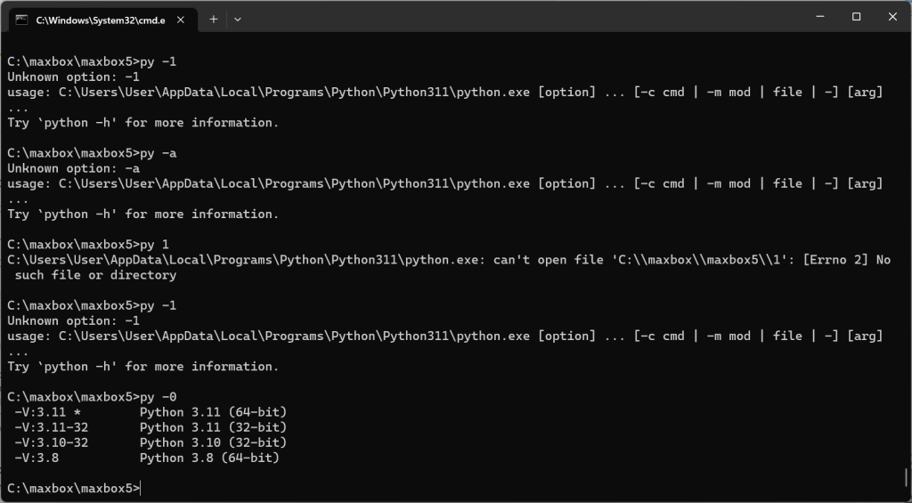Screen dimensions: 912x503
Task: Expand the new tab profile dropdown chevron
Action: tap(238, 19)
